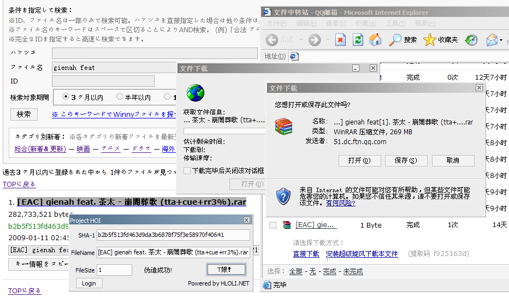Click the RAR icon beside [EAC] gie... row
Image resolution: width=509 pixels, height=303 pixels.
click(x=287, y=225)
